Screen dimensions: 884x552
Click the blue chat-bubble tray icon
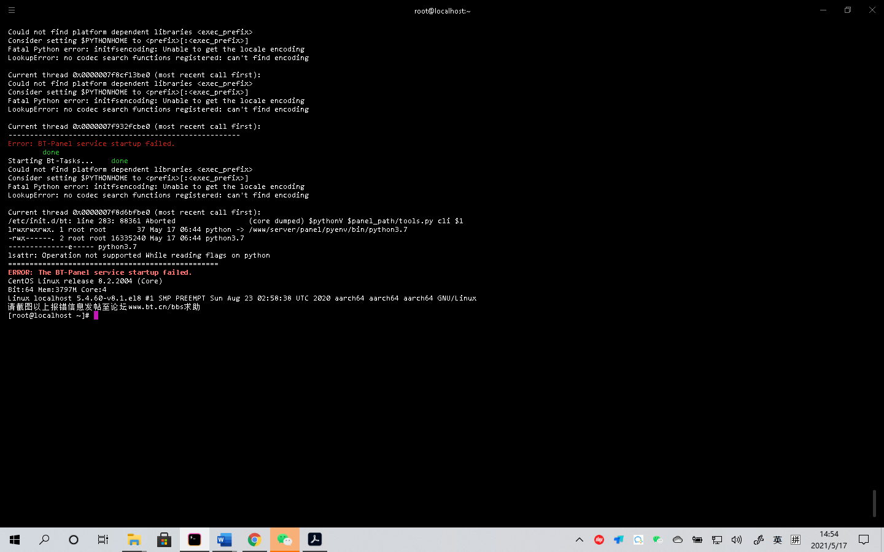638,540
